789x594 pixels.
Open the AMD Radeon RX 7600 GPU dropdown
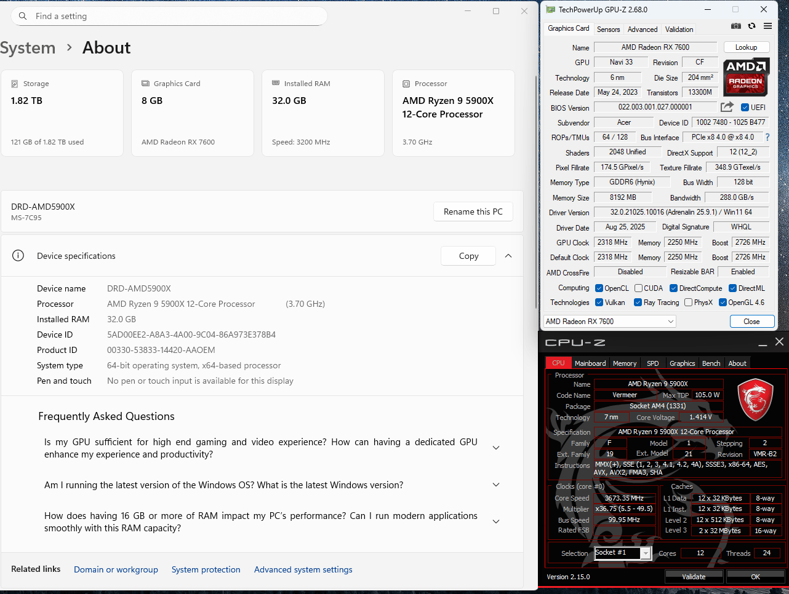point(609,321)
